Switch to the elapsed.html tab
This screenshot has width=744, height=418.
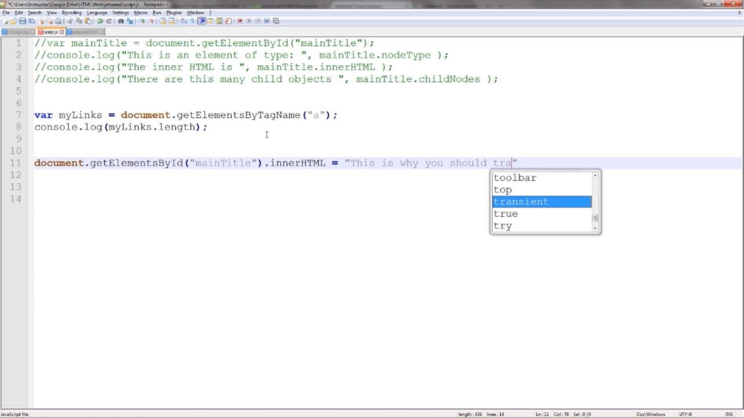[85, 32]
